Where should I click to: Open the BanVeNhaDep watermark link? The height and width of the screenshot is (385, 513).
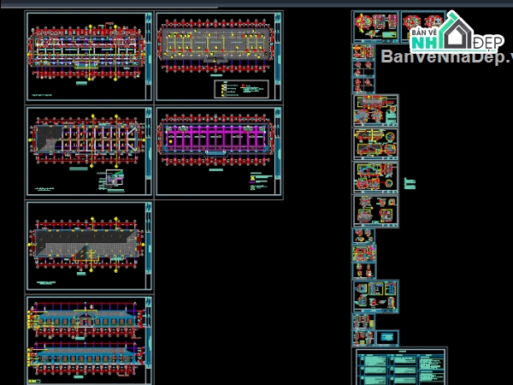pos(445,57)
